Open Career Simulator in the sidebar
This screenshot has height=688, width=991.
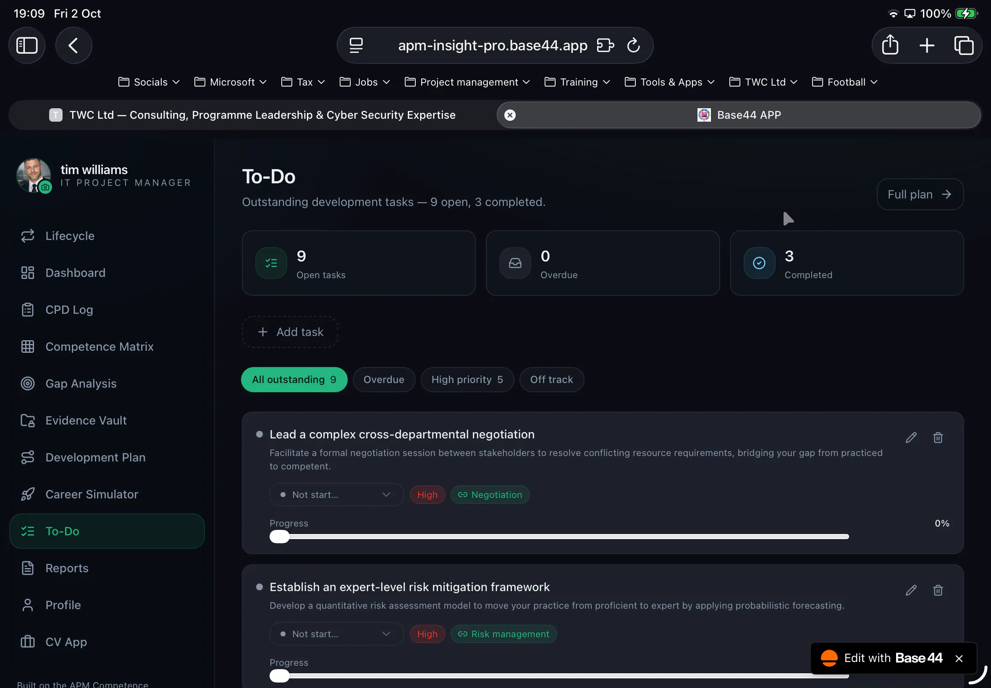pos(107,495)
